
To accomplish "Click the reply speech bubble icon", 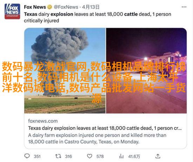I will pos(27,156).
